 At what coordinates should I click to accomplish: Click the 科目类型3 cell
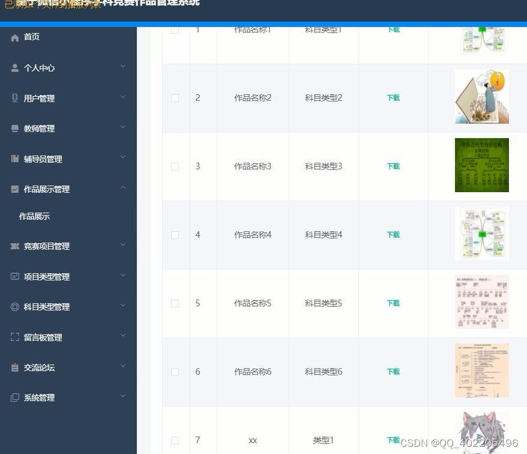324,166
